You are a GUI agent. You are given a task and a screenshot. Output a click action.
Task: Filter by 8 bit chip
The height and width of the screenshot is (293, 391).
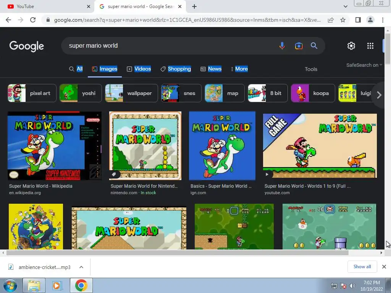coord(268,93)
